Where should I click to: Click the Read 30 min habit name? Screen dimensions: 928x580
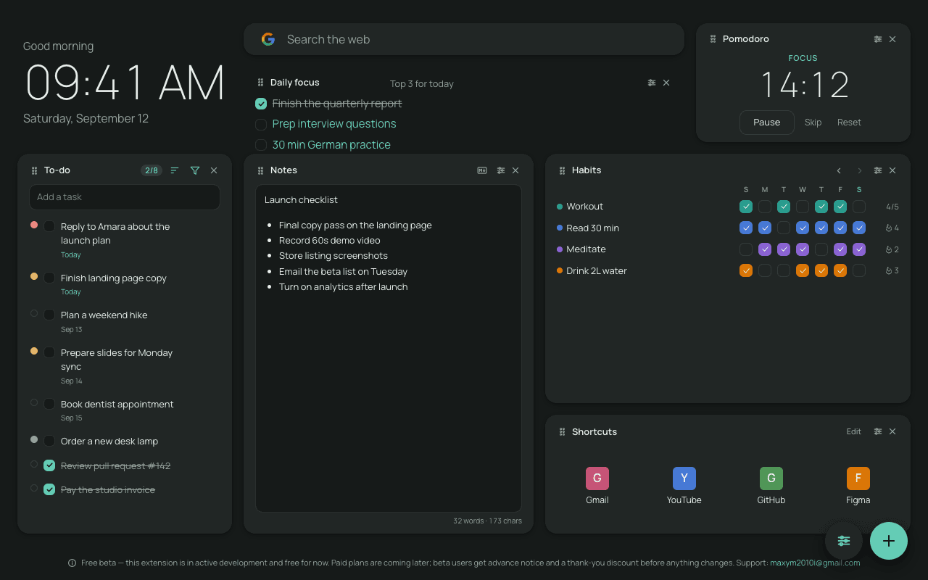593,228
